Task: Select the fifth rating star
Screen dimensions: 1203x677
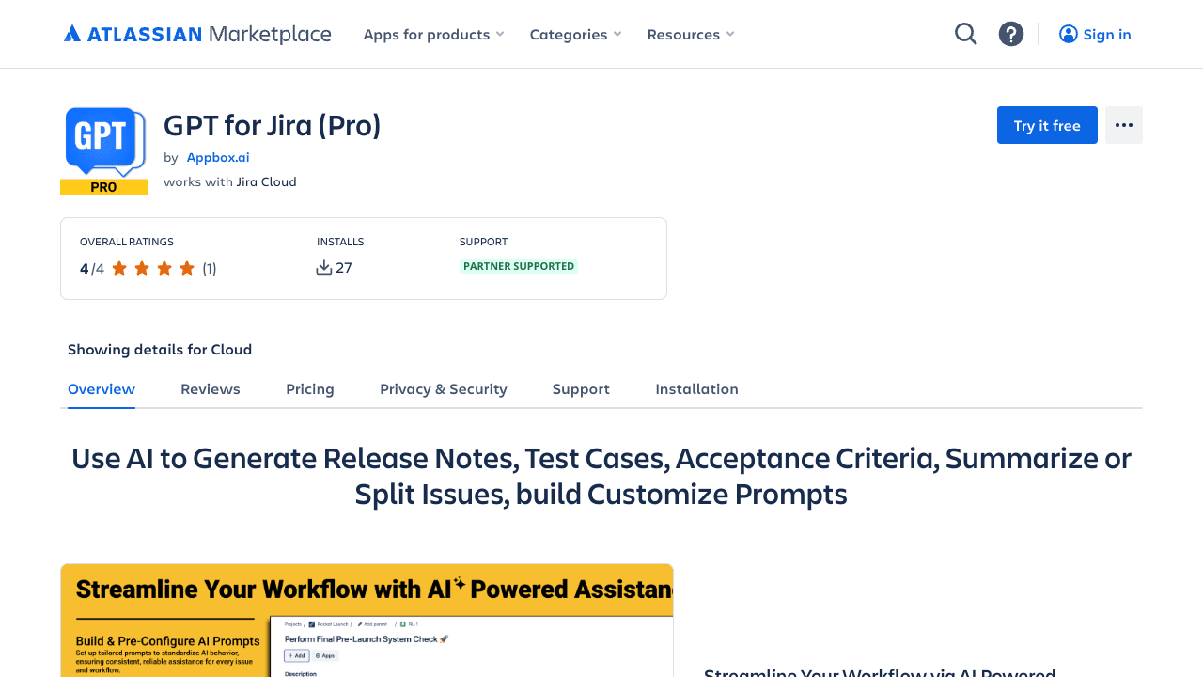Action: [x=186, y=267]
